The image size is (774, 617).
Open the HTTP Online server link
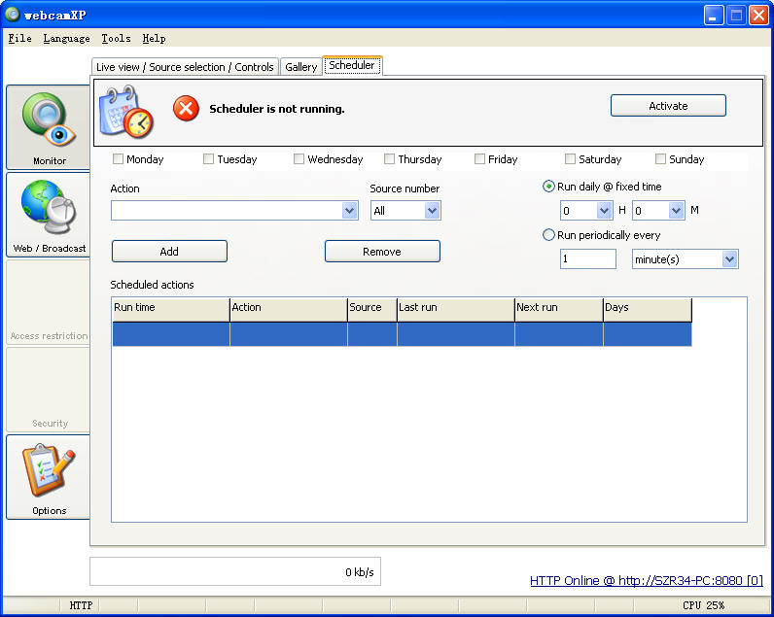point(646,581)
